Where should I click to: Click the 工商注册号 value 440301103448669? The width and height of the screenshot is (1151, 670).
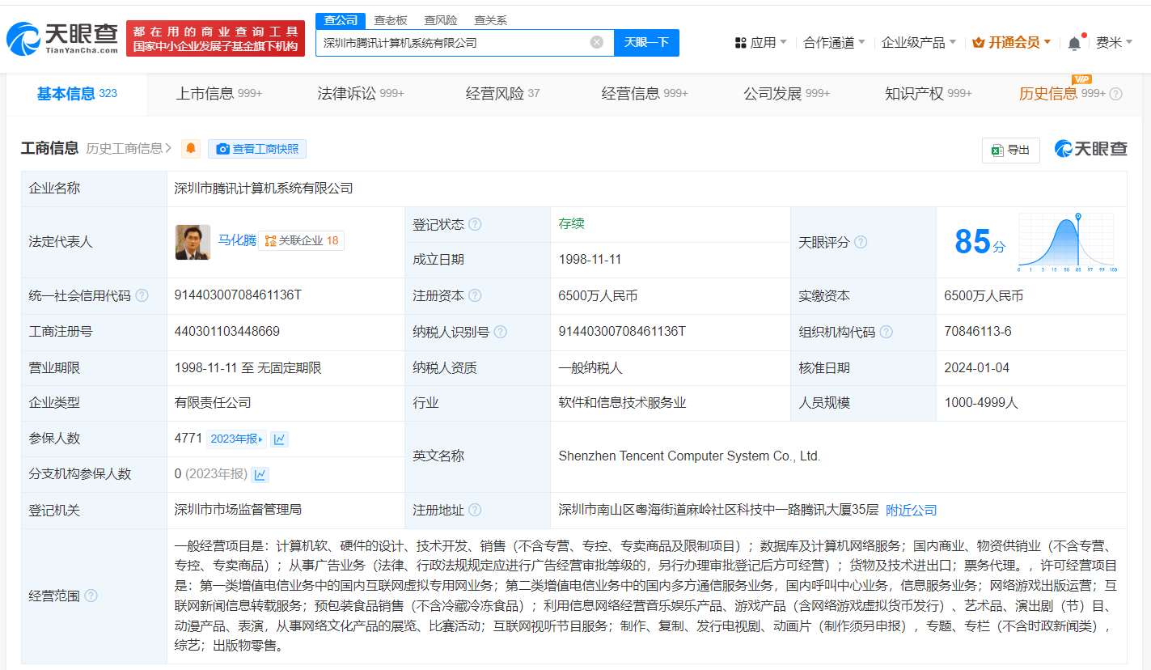(x=227, y=332)
